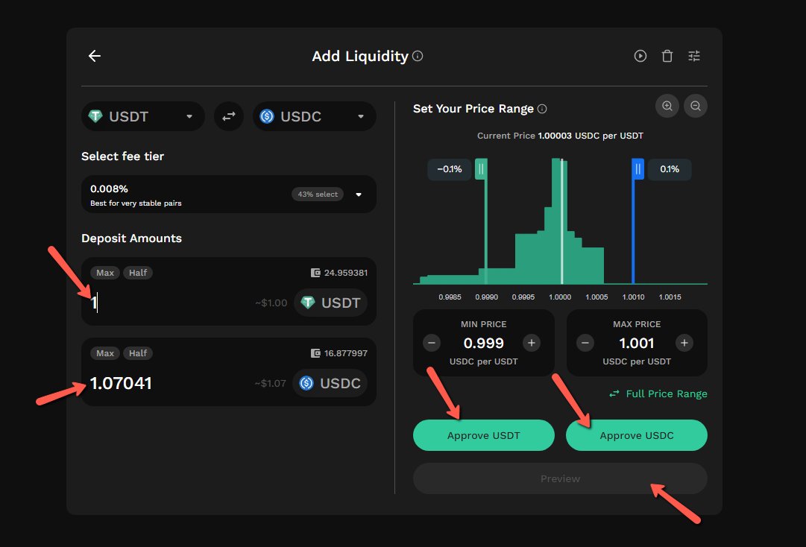Click the blue maximum price range handle
The width and height of the screenshot is (806, 547).
coord(637,169)
